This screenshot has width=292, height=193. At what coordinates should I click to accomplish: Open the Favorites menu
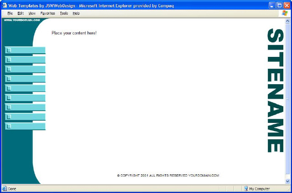point(47,13)
